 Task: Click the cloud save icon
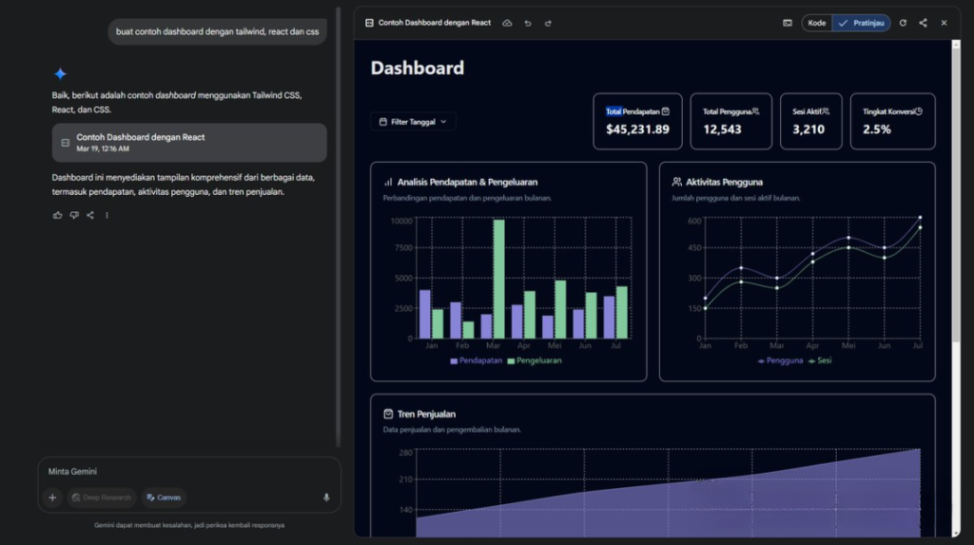click(x=507, y=23)
